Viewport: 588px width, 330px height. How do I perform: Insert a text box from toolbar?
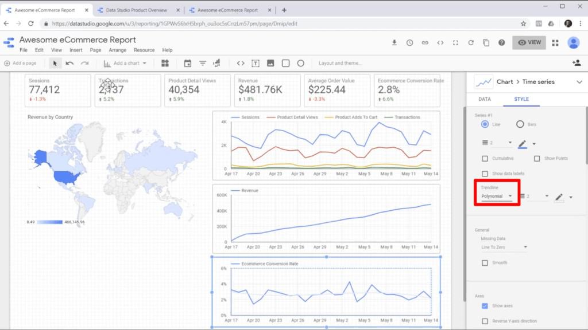pyautogui.click(x=256, y=63)
